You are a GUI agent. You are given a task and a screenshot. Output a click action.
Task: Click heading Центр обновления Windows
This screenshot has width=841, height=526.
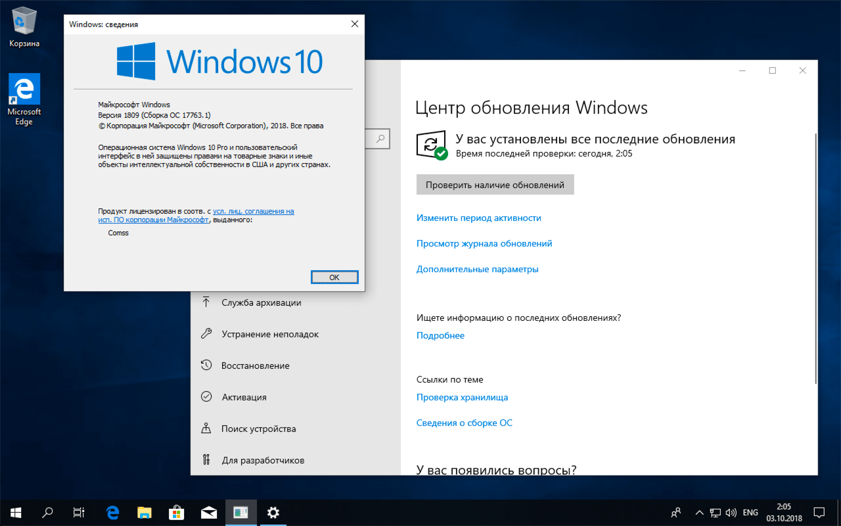[x=532, y=108]
